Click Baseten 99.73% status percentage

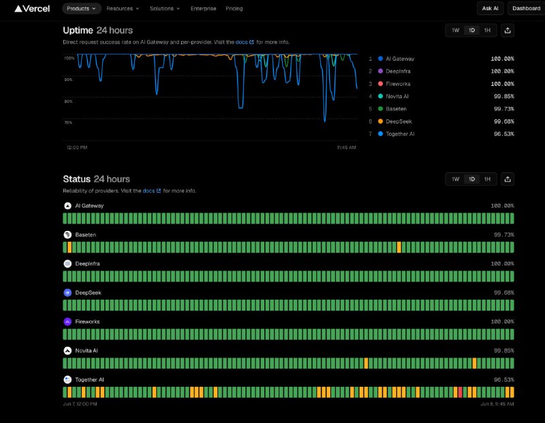click(x=503, y=235)
